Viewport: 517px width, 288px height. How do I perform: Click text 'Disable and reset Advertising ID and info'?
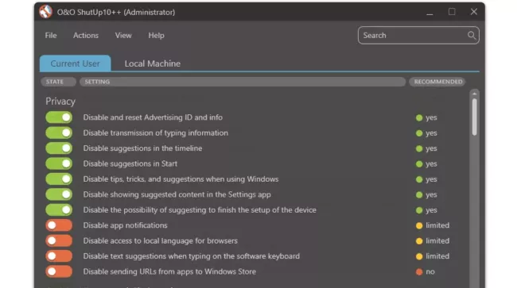[x=153, y=117]
